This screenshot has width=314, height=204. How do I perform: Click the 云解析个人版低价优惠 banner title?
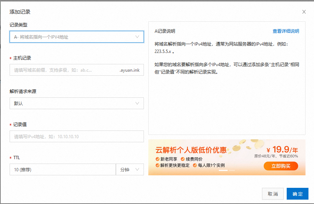click(x=191, y=150)
